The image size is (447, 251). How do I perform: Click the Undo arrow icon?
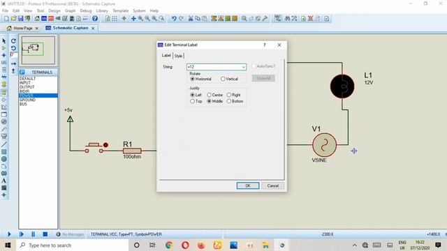point(174,19)
